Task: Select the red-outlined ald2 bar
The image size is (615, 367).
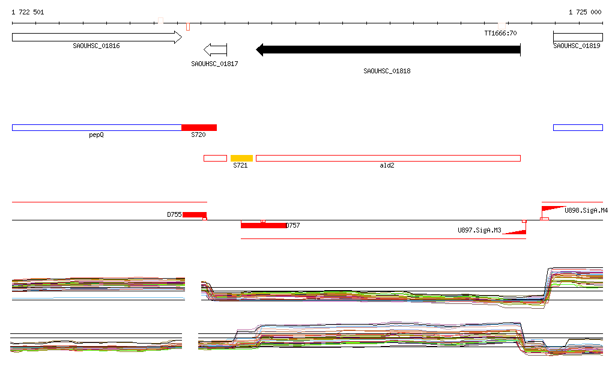Action: 389,159
